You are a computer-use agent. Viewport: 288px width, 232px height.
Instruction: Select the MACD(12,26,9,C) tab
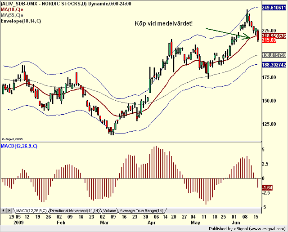31,211
